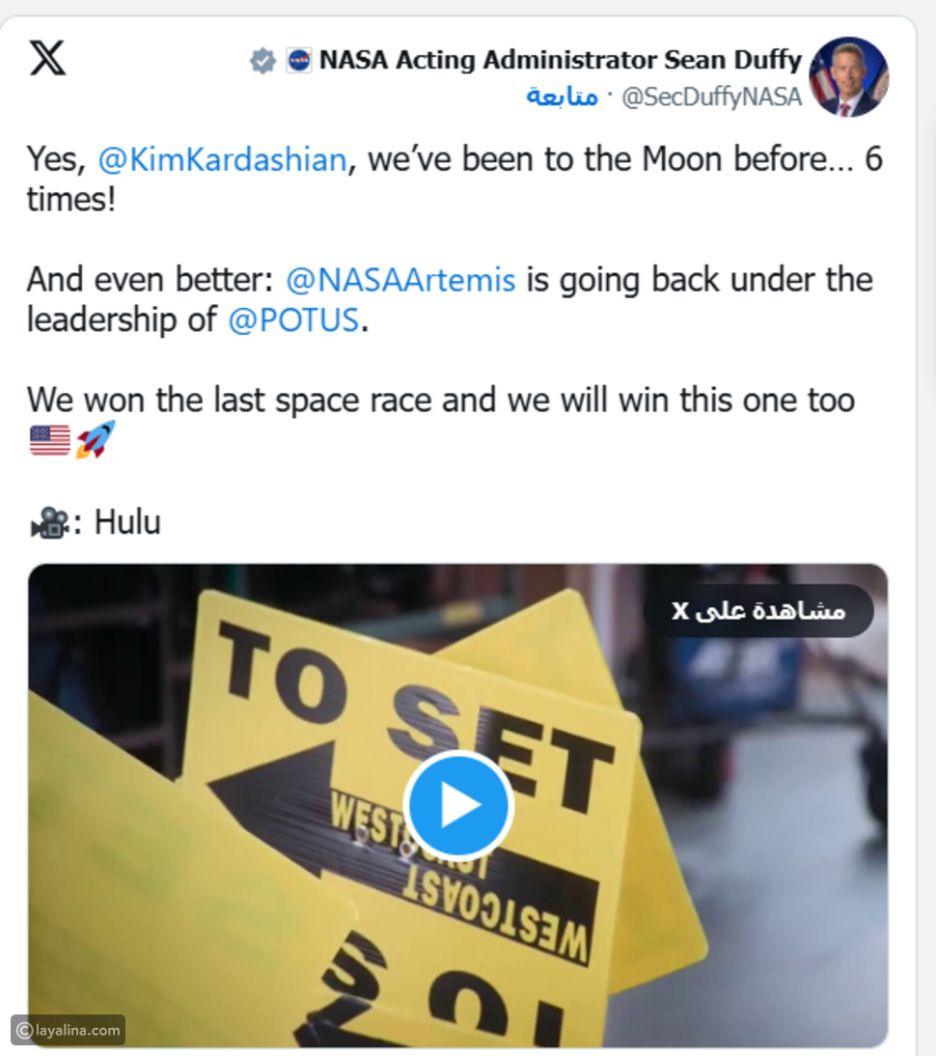Click the US flag emoji in the tweet
Screen dimensions: 936x1056
pyautogui.click(x=49, y=440)
